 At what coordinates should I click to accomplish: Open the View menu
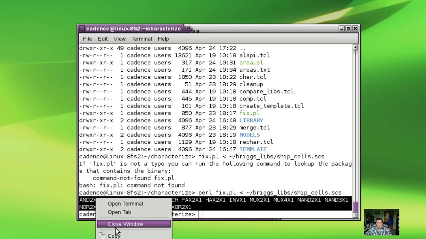(x=119, y=39)
